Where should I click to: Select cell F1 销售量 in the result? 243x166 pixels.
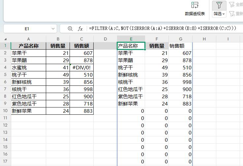pyautogui.click(x=157, y=46)
